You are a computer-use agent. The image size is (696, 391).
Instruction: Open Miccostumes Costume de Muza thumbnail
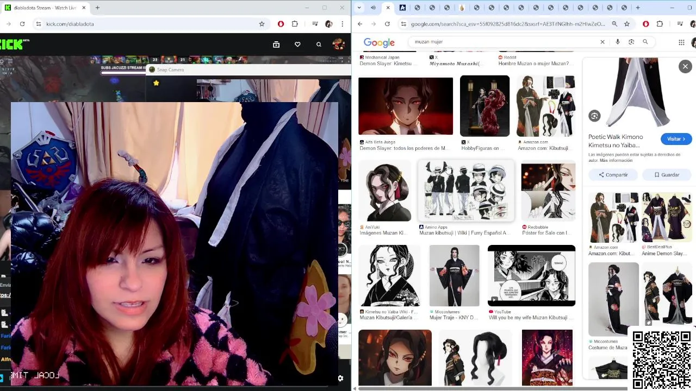click(613, 299)
